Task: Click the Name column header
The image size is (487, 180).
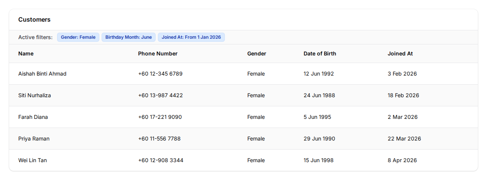Action: tap(26, 54)
